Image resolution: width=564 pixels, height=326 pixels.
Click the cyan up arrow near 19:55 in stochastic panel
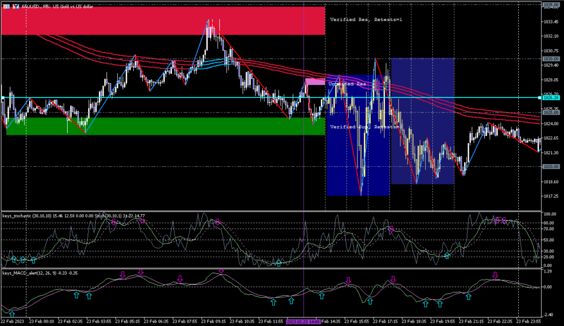pyautogui.click(x=447, y=255)
